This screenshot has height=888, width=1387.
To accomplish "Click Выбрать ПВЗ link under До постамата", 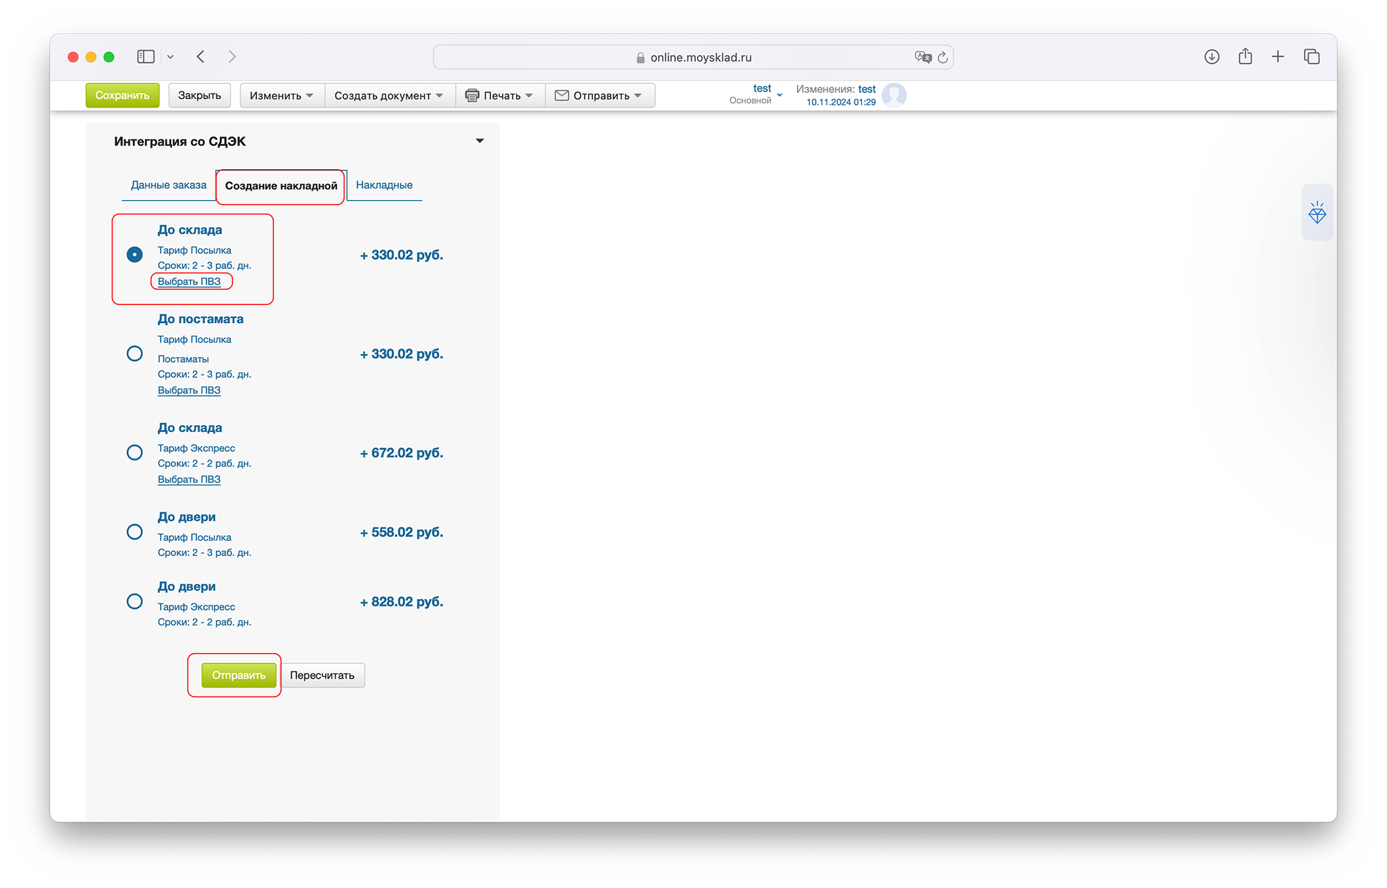I will 189,390.
